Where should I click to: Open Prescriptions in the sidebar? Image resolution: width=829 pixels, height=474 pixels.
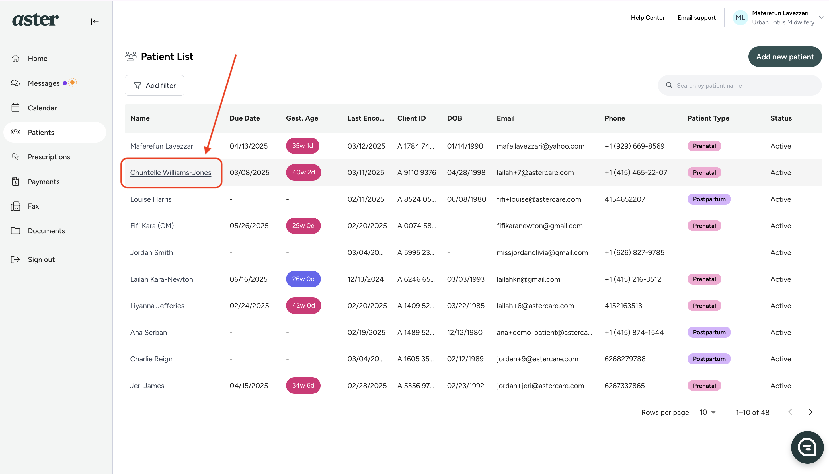click(x=55, y=157)
